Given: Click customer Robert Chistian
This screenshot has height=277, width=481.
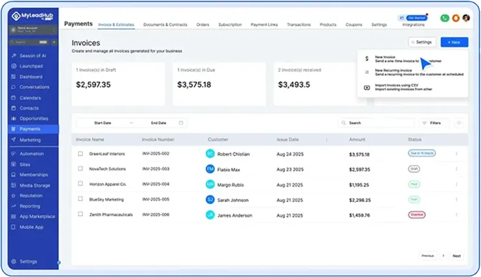Looking at the screenshot, I should [x=234, y=154].
